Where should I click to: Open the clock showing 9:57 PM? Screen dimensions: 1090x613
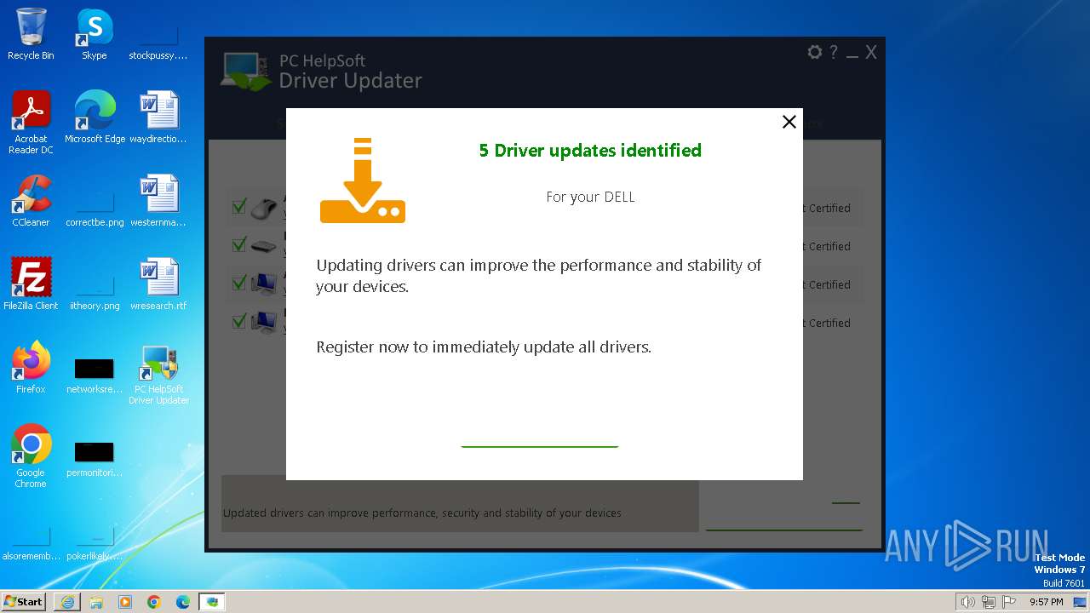[1046, 602]
